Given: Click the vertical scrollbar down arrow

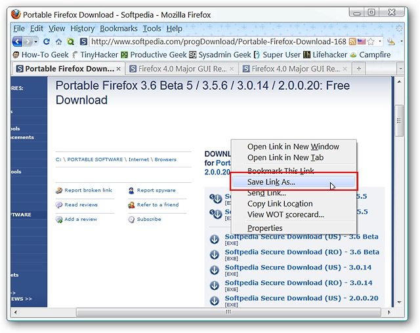Looking at the screenshot, I should [x=399, y=302].
